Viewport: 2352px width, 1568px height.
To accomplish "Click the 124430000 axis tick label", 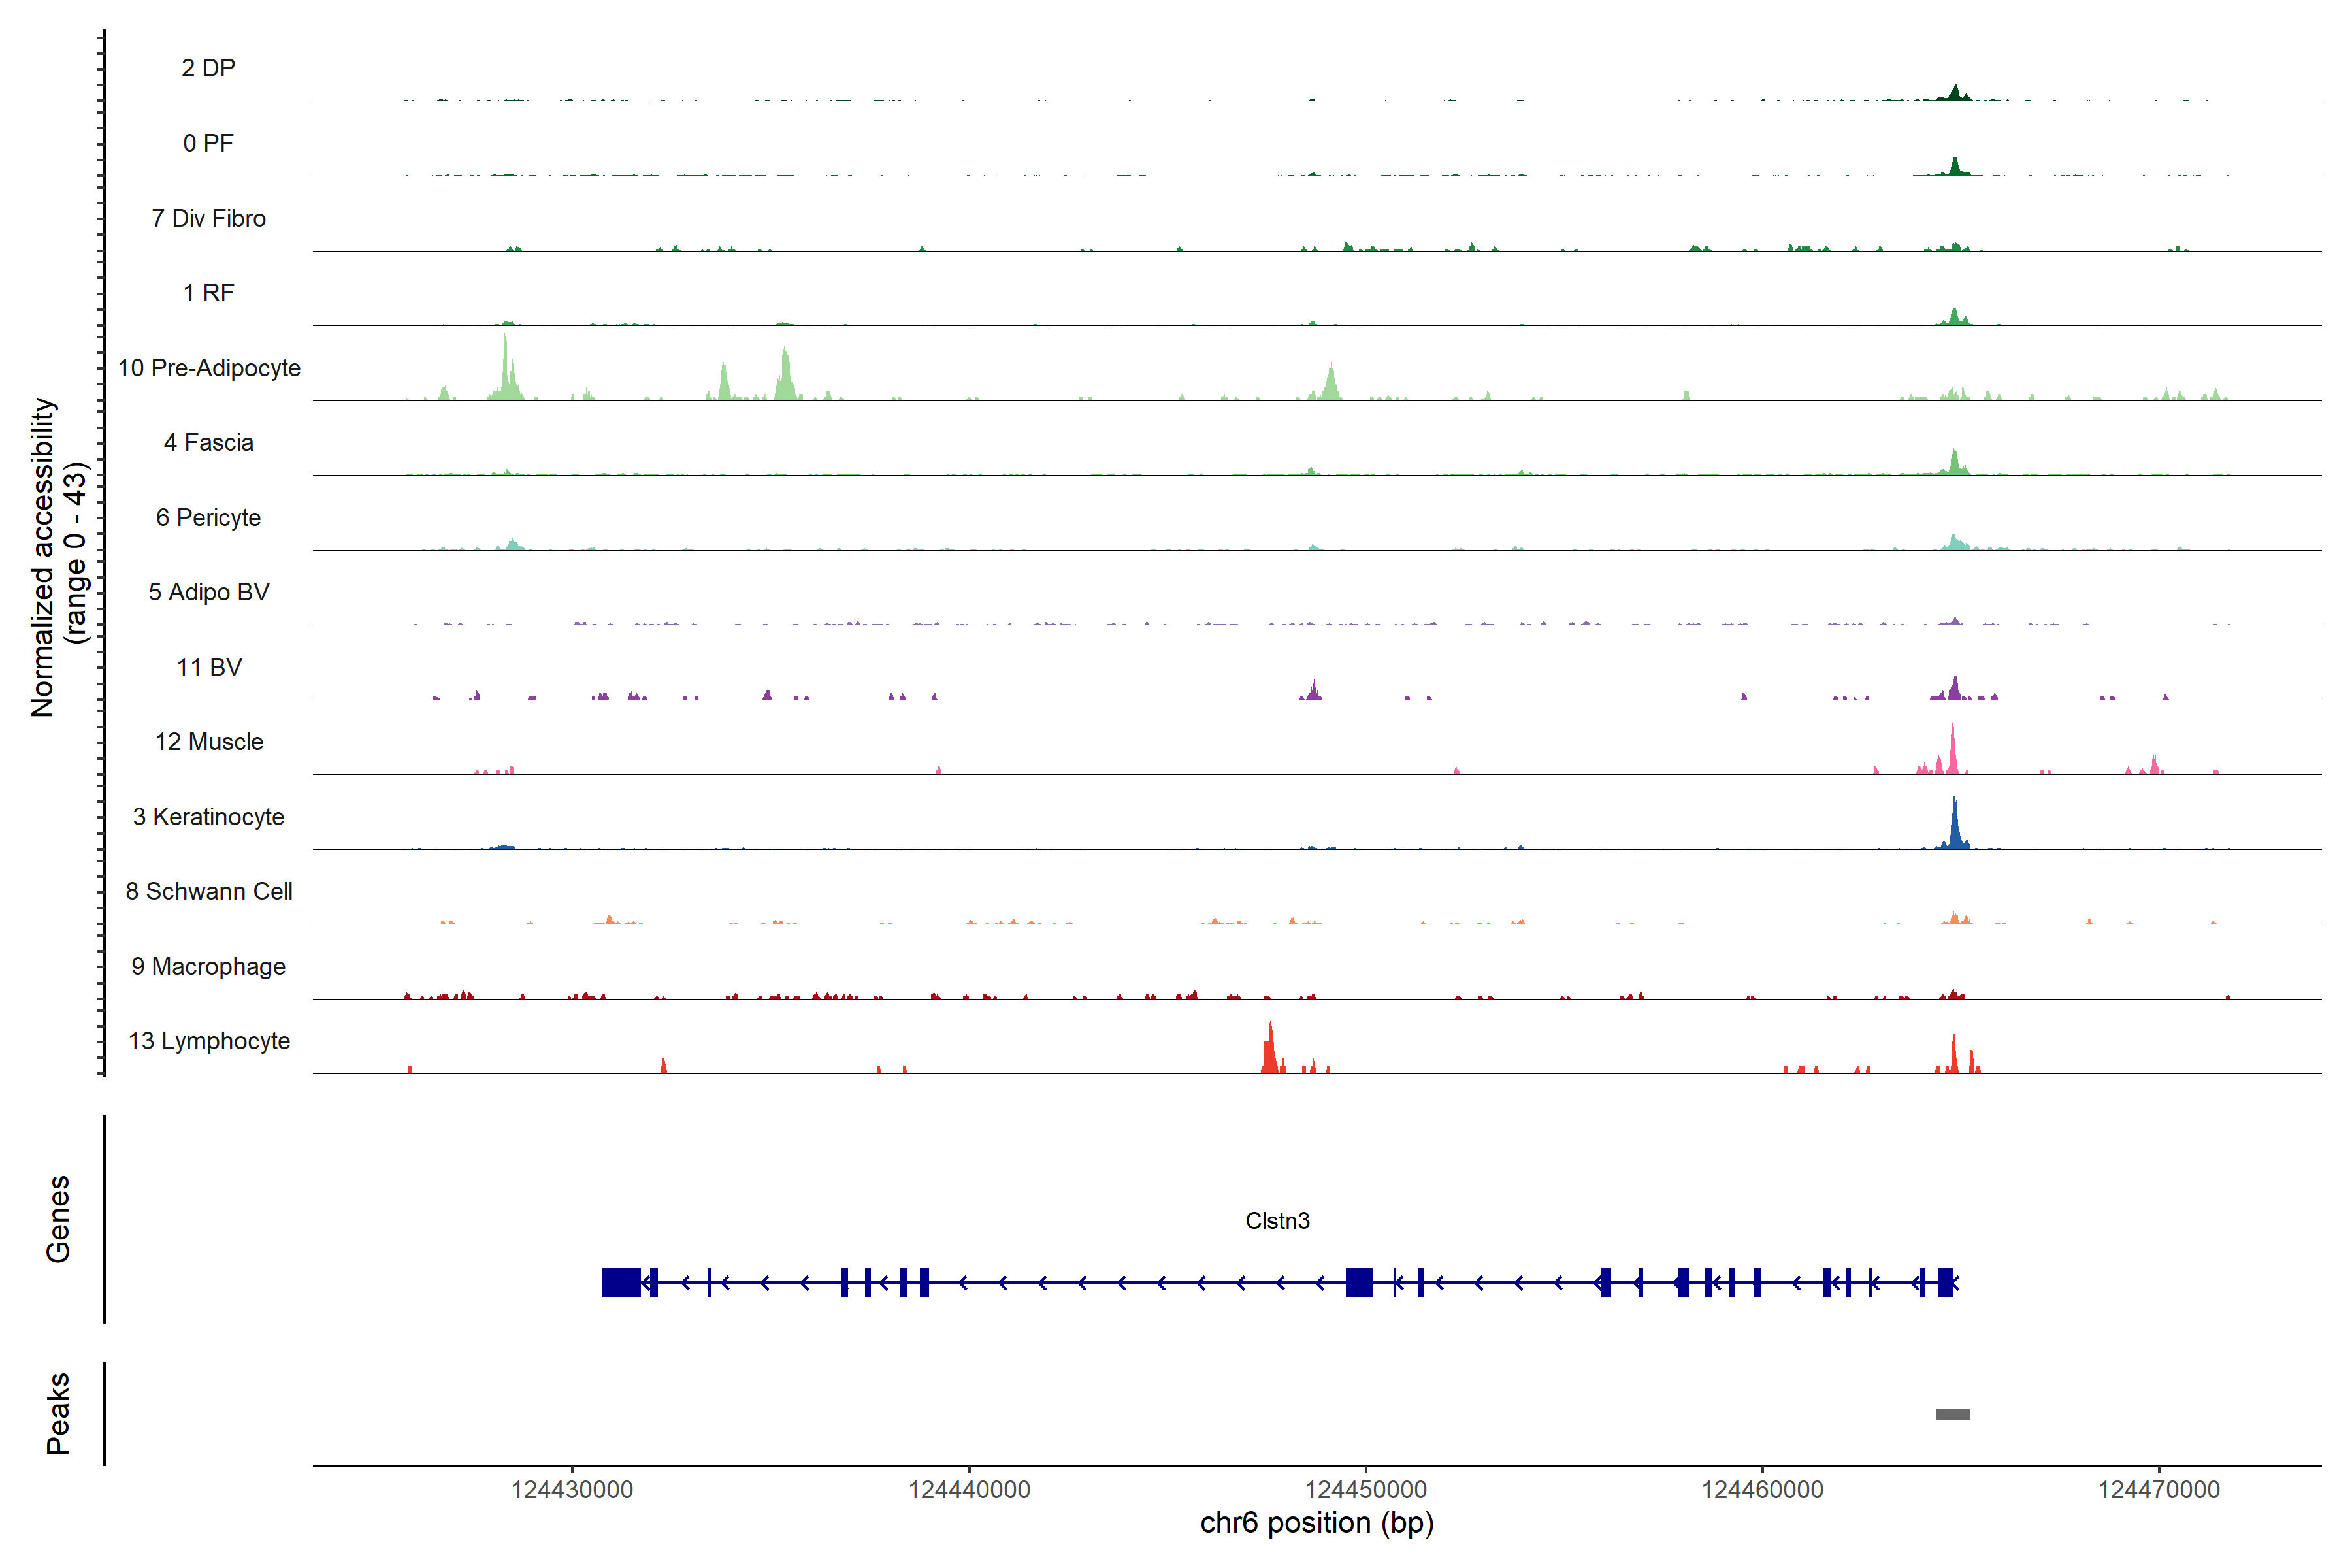I will pyautogui.click(x=572, y=1490).
